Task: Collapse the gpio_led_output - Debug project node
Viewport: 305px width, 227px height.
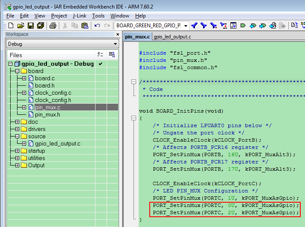Action: point(11,64)
